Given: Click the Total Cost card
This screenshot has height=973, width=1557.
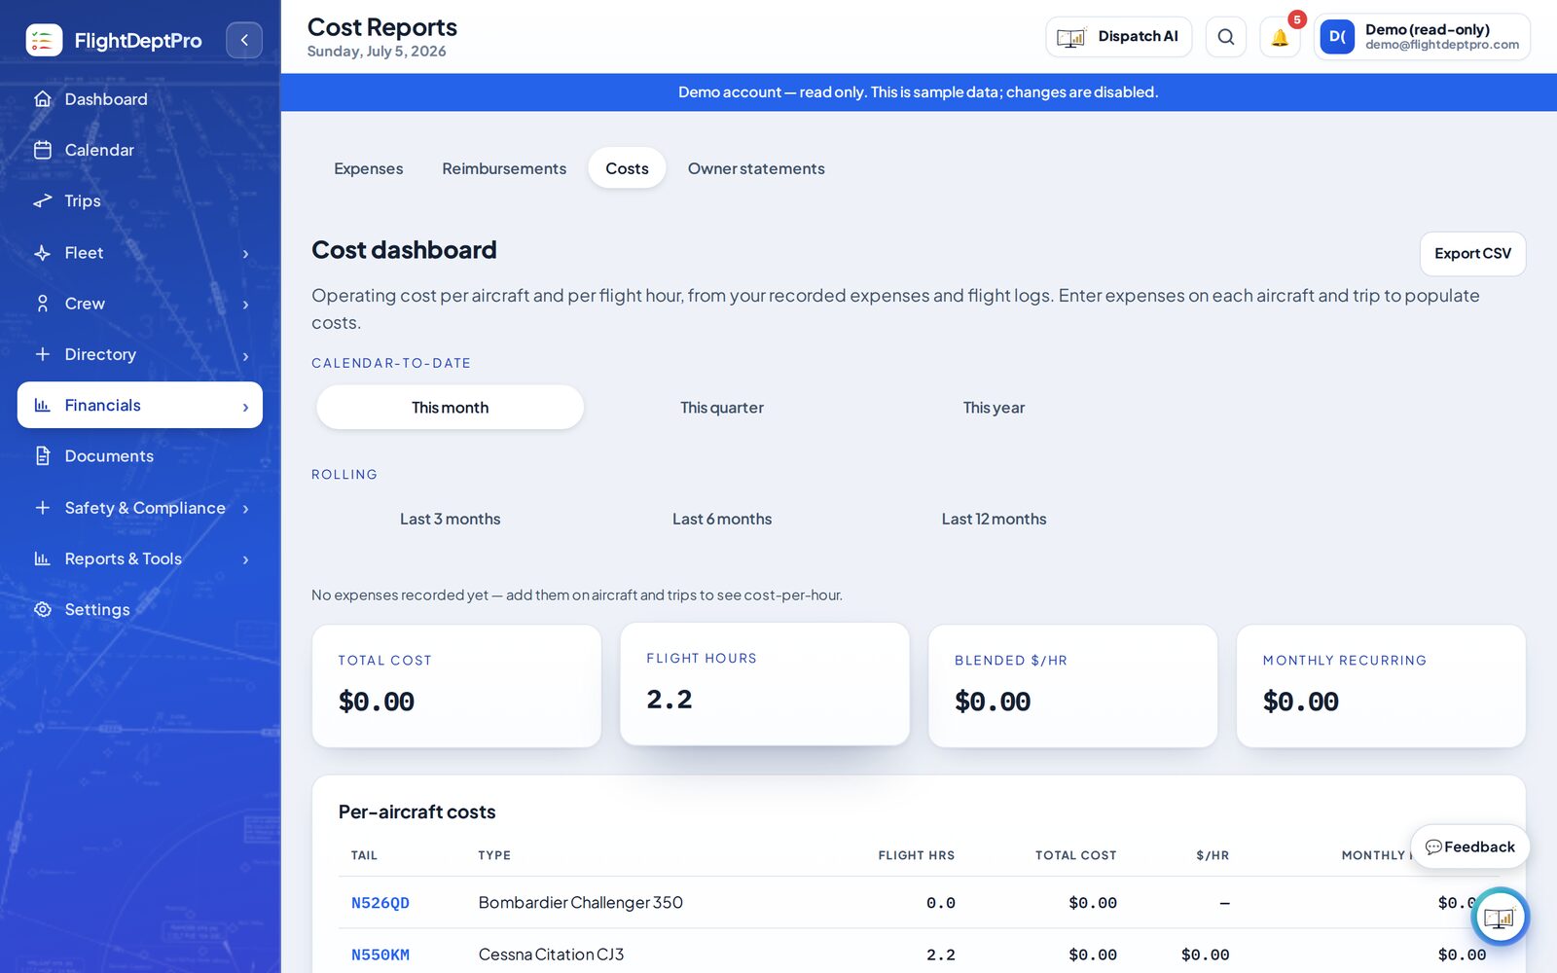Looking at the screenshot, I should (x=456, y=686).
